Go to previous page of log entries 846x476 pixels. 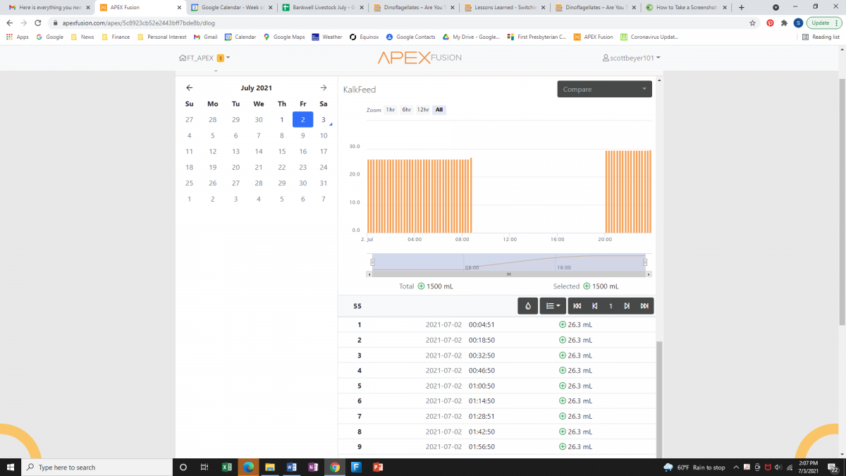tap(594, 306)
